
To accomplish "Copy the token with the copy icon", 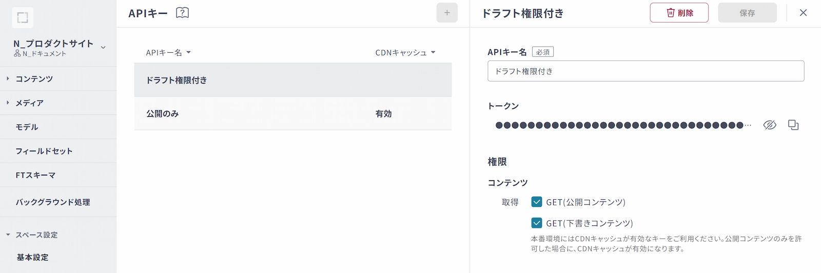I will [x=793, y=125].
